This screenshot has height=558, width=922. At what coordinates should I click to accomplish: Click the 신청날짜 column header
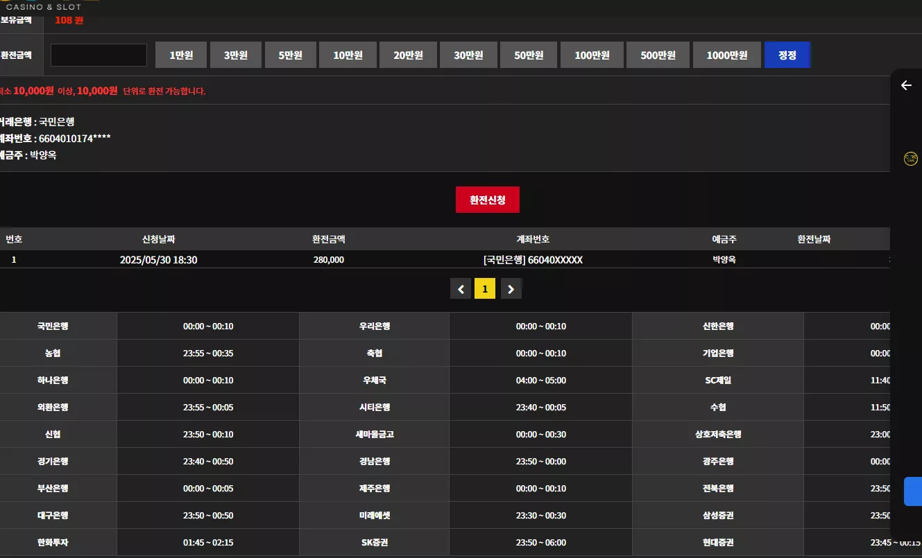[x=159, y=239]
